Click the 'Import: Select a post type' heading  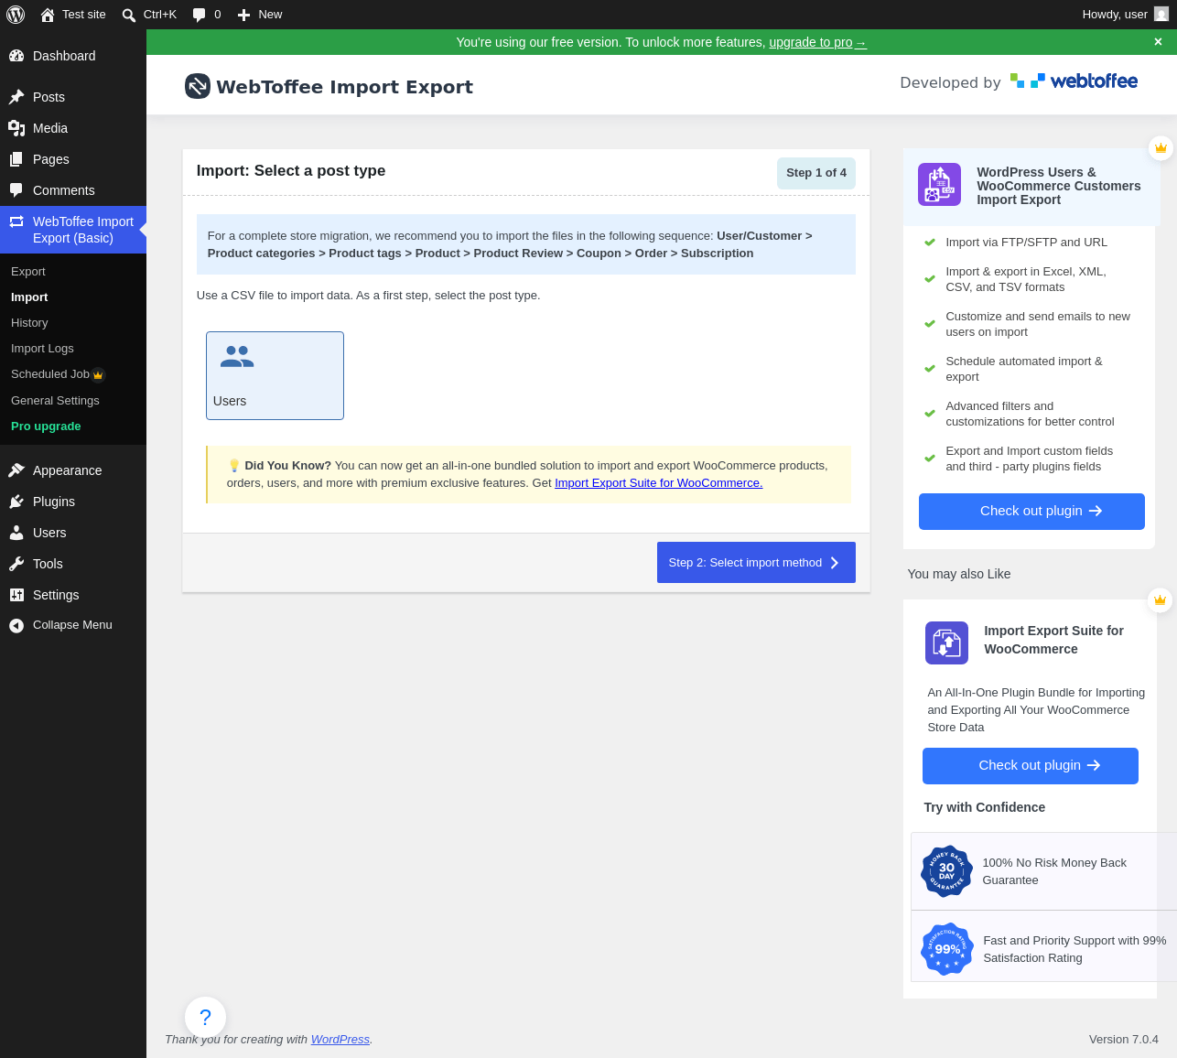pyautogui.click(x=291, y=171)
